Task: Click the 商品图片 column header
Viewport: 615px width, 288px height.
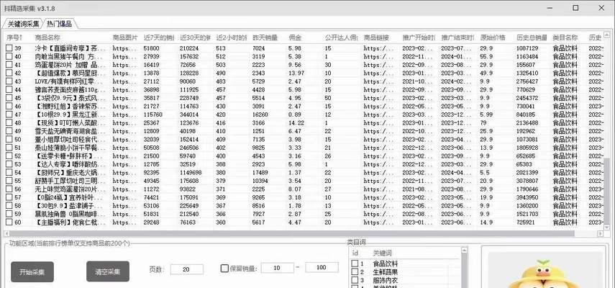Action: (x=125, y=37)
